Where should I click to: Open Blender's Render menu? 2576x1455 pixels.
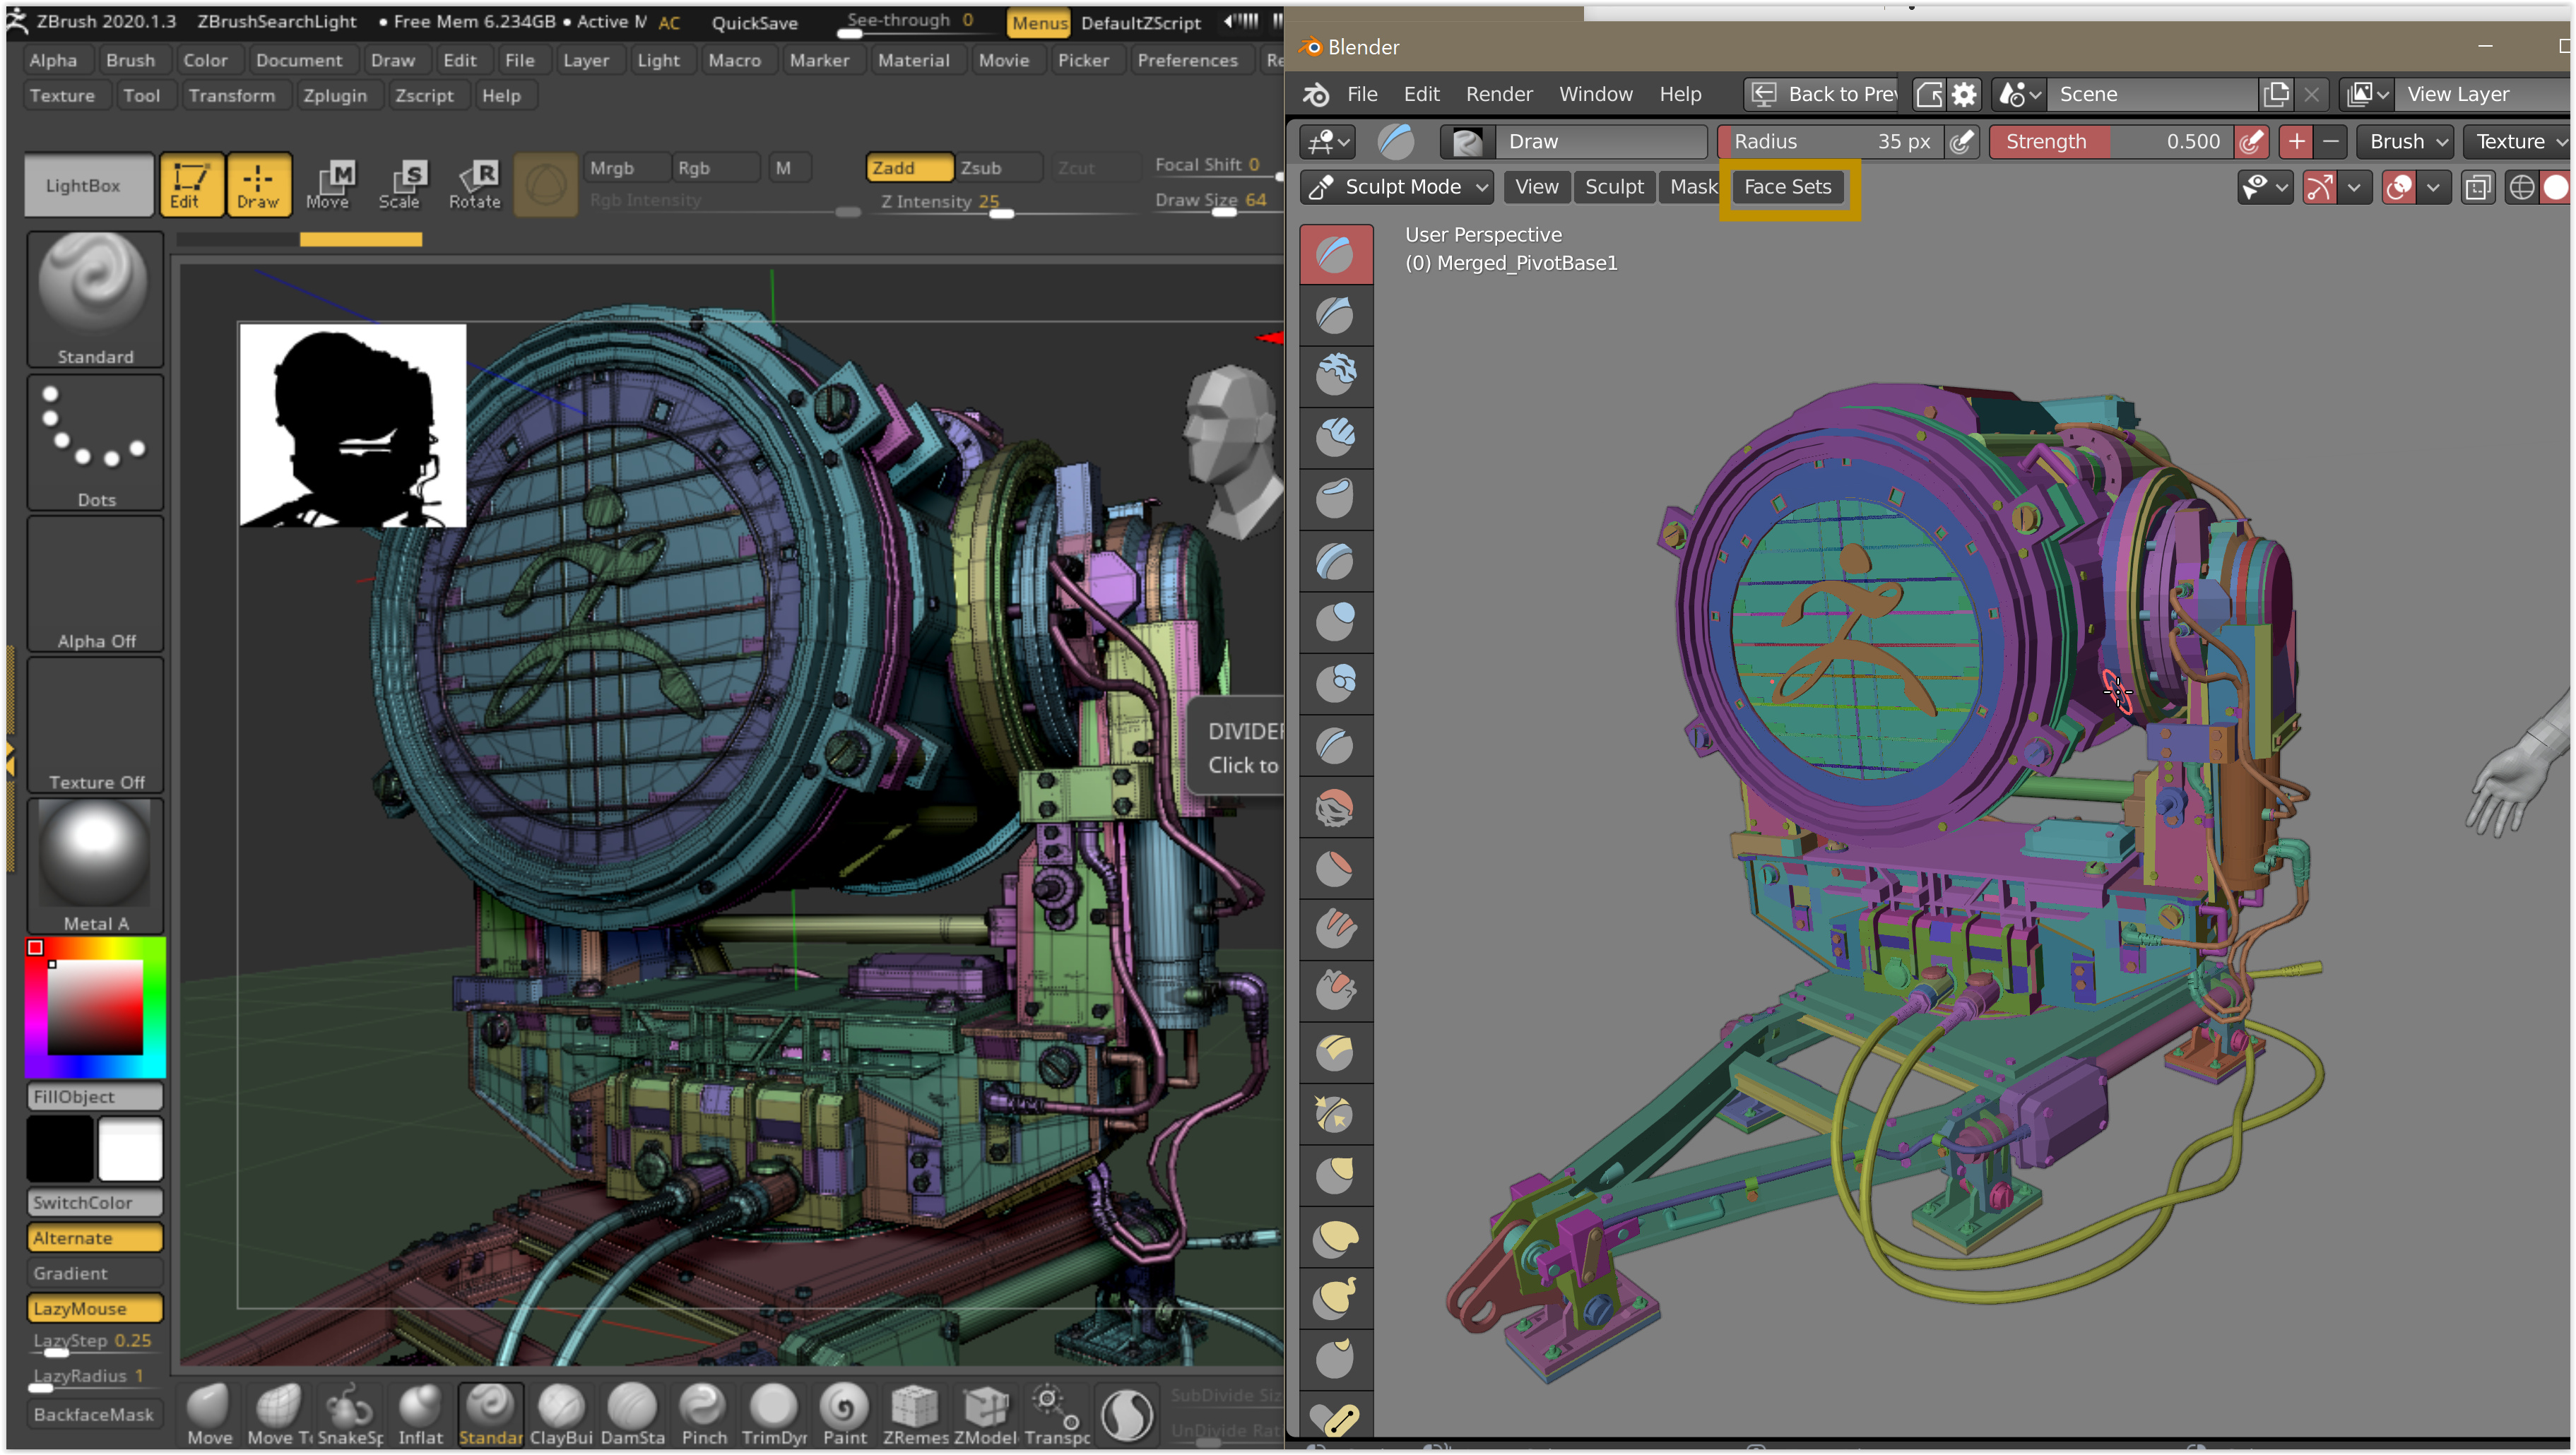tap(1498, 94)
